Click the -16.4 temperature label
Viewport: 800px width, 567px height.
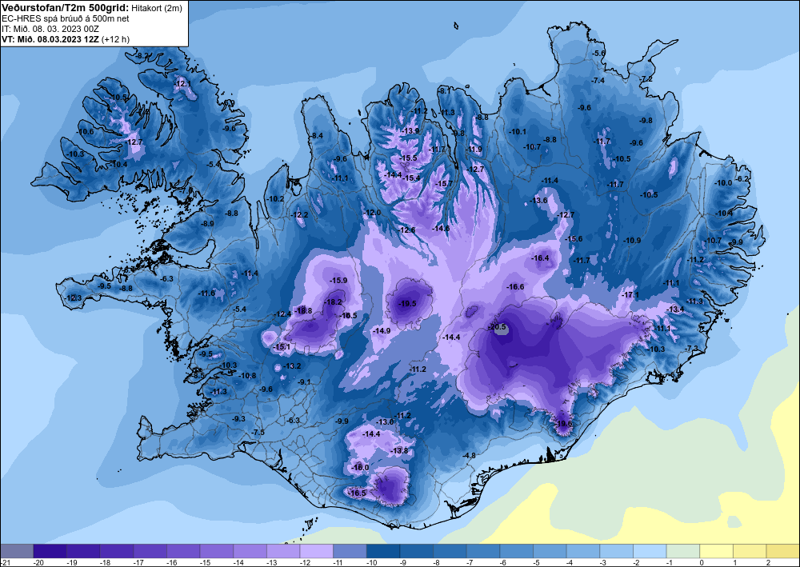540,258
